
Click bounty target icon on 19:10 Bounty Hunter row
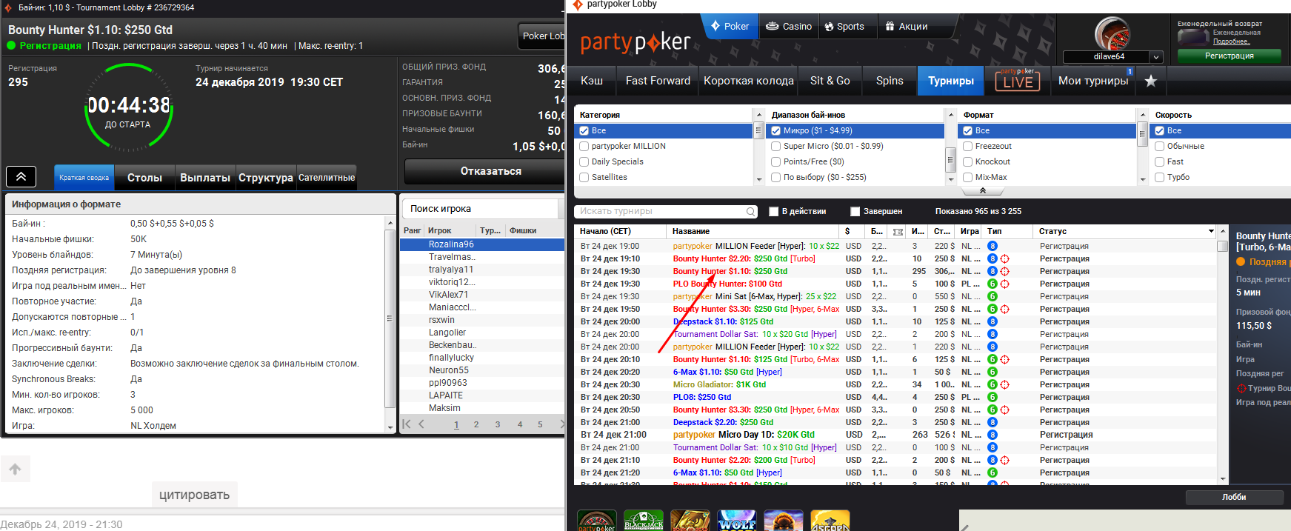1004,259
